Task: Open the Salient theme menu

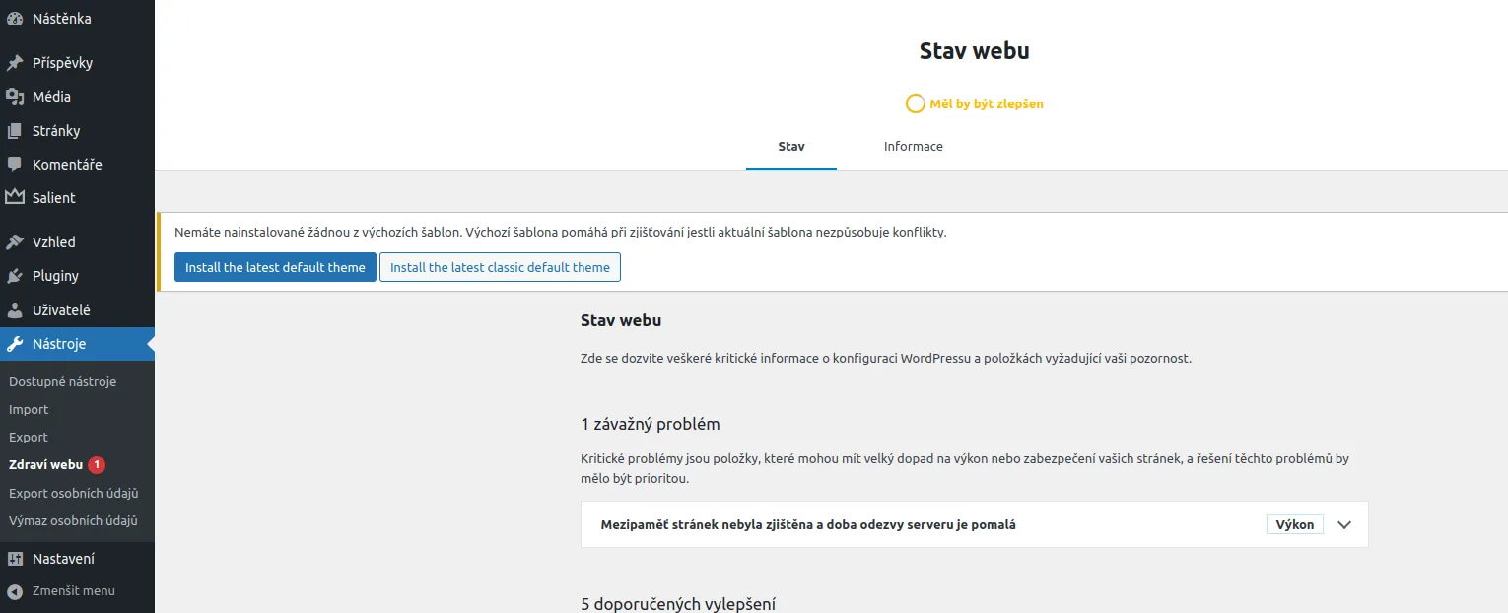Action: pyautogui.click(x=54, y=197)
